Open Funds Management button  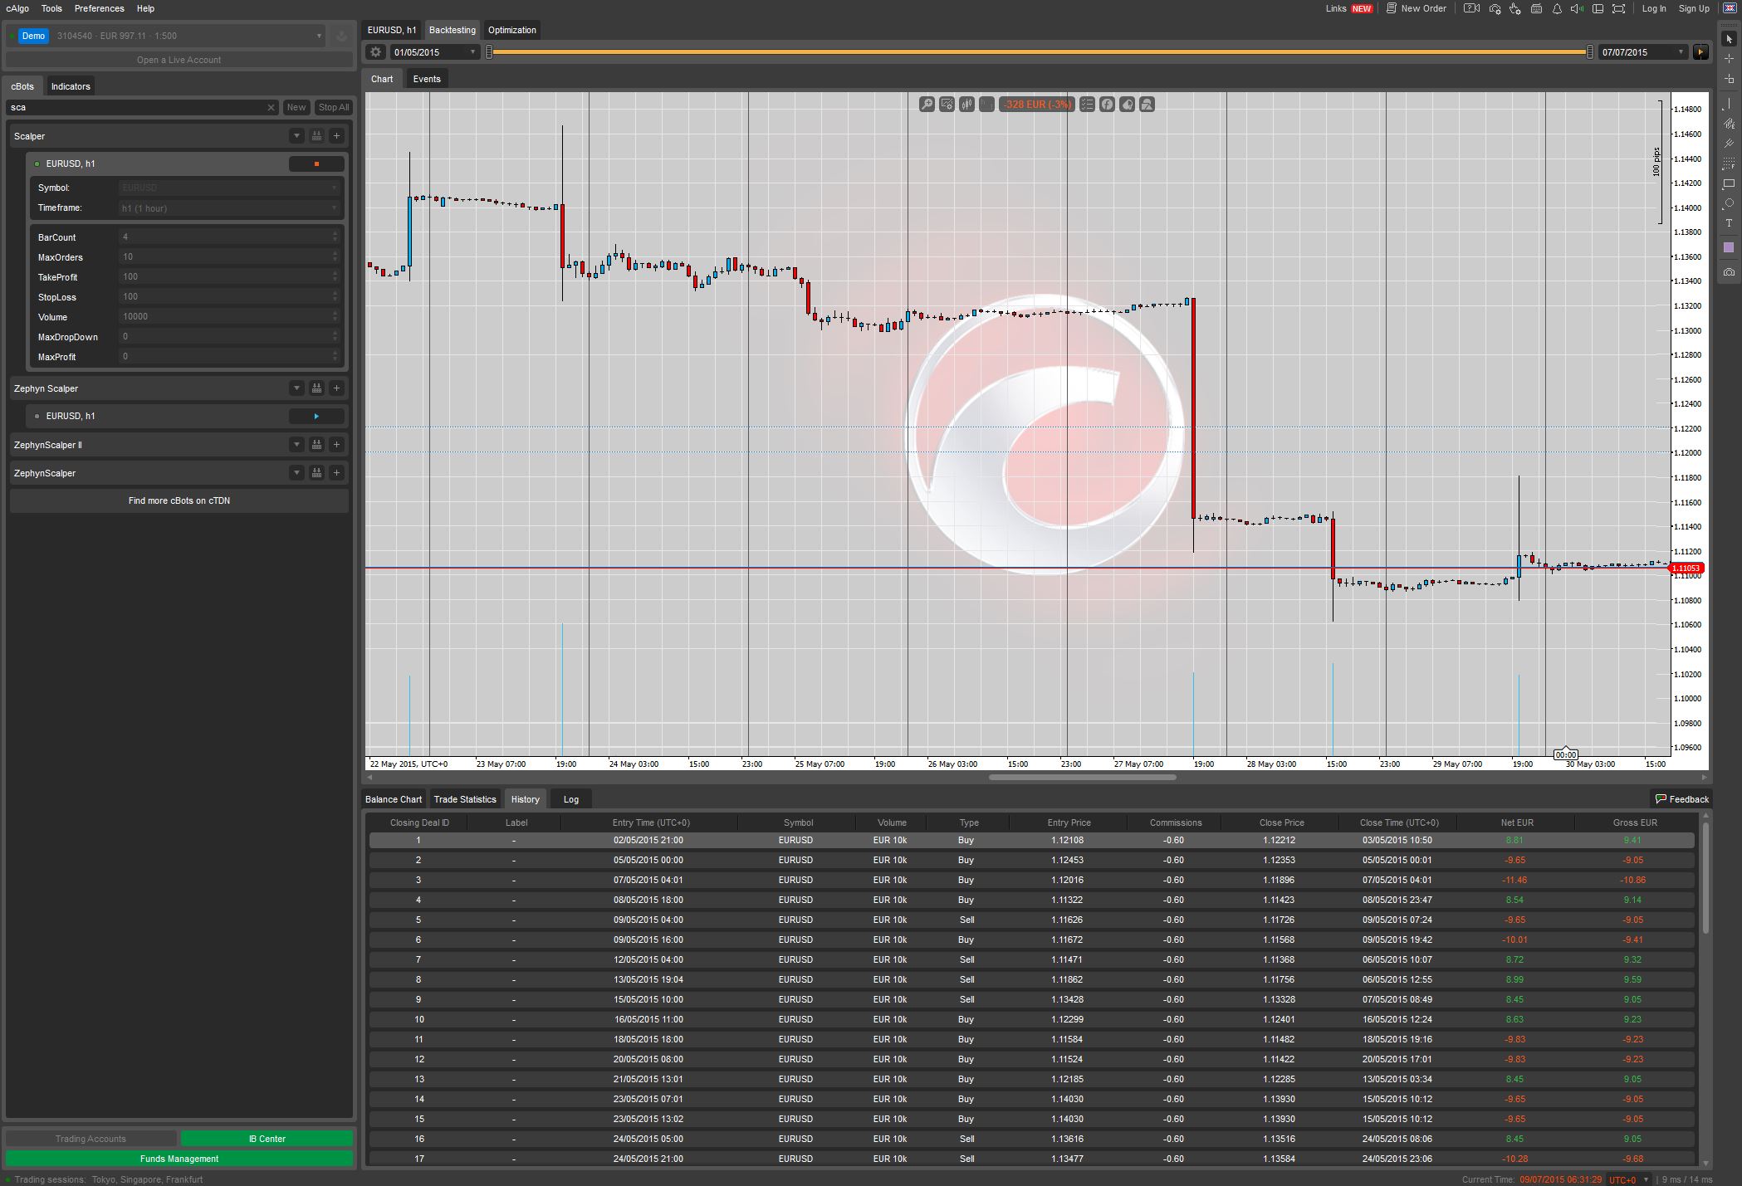(179, 1159)
